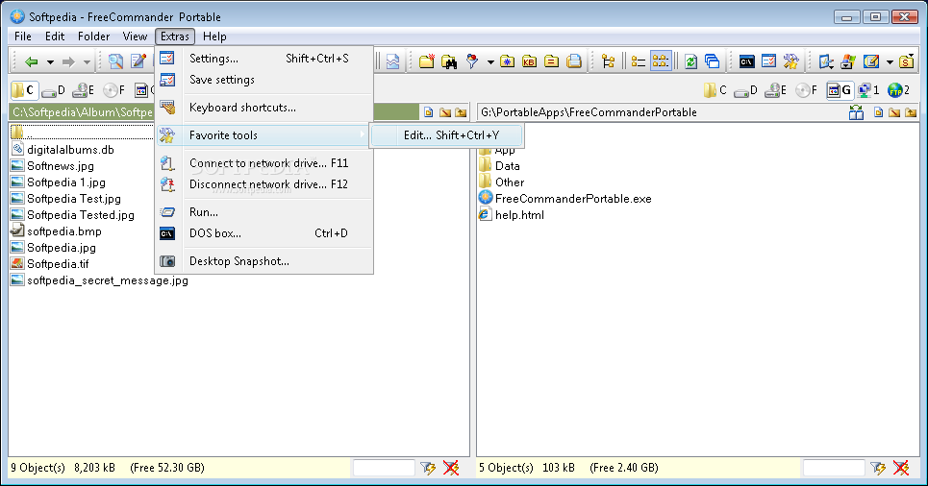The height and width of the screenshot is (486, 928).
Task: Open the Help menu
Action: [x=214, y=36]
